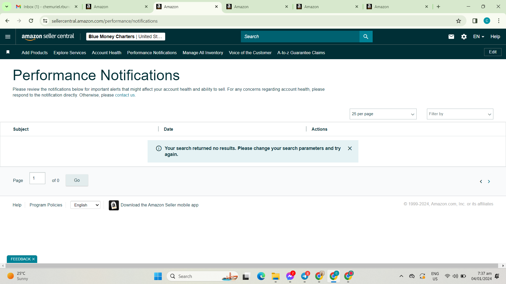Open the EN language dropdown
The image size is (506, 284).
click(479, 37)
